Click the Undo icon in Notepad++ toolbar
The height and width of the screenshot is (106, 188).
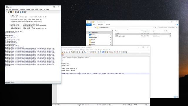tap(77, 52)
